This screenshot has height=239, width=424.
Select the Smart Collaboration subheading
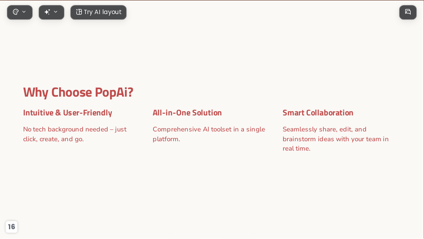(318, 113)
